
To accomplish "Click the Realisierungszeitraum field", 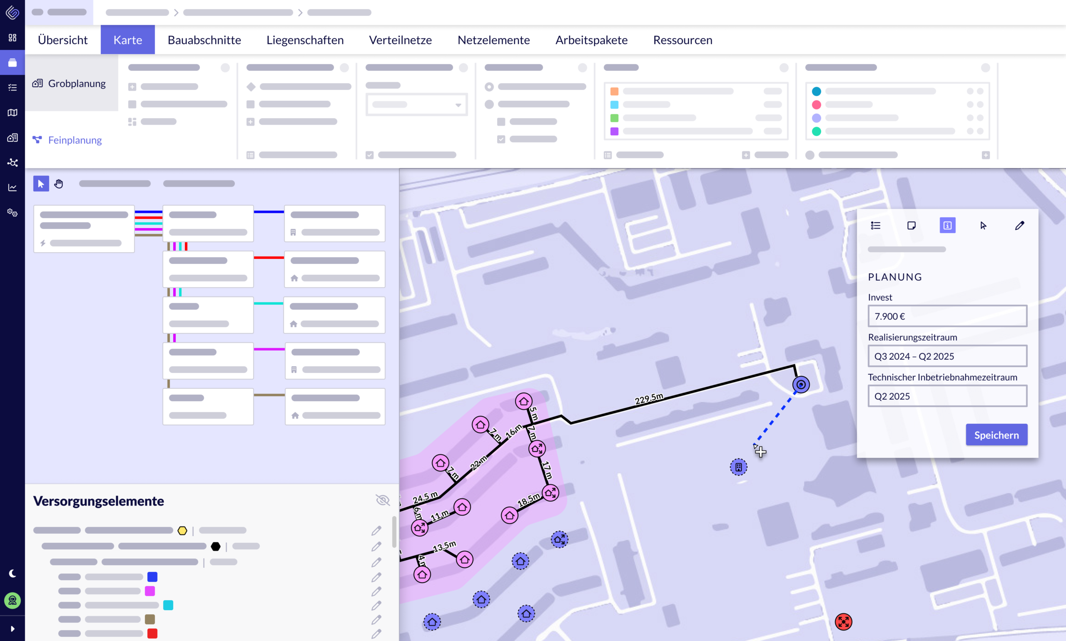I will pos(947,356).
